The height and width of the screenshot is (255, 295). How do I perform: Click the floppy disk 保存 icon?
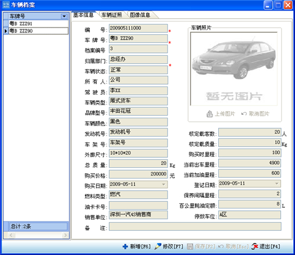point(190,247)
